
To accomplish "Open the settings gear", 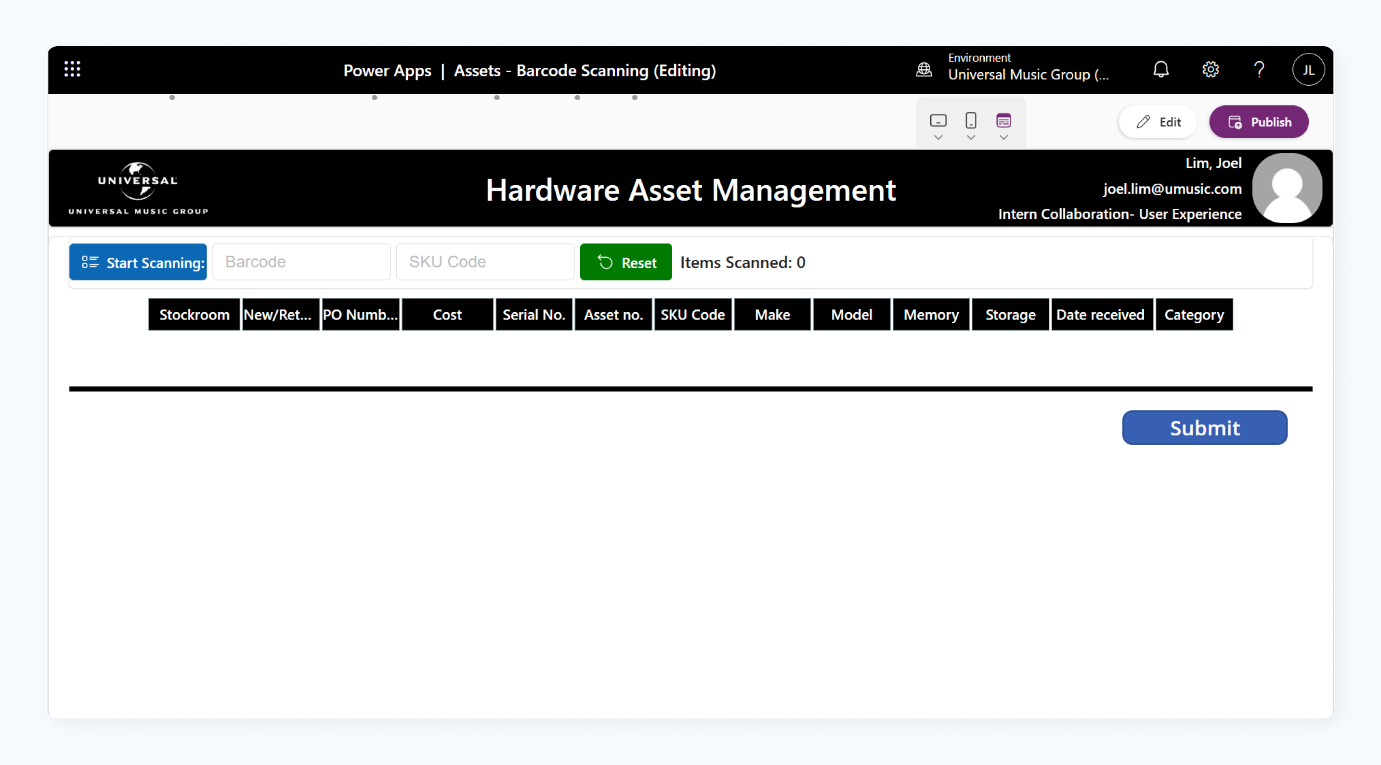I will 1210,69.
